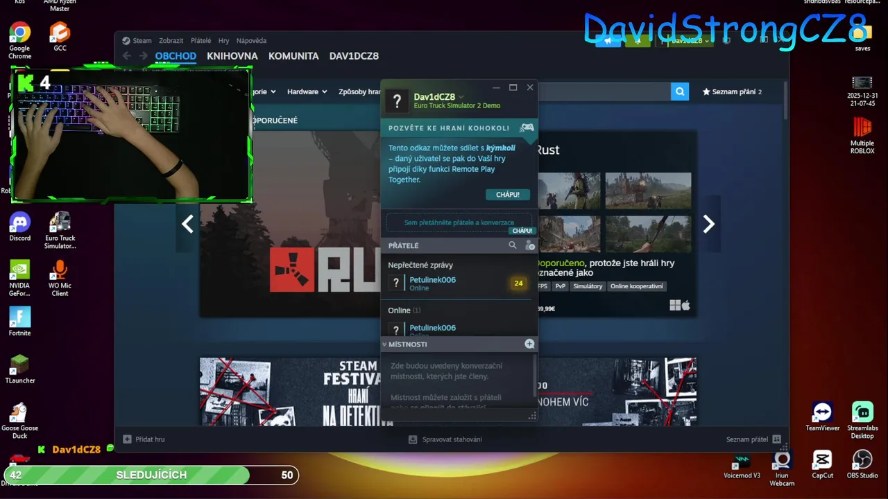Click the Remote Play controller icon in invite banner
The width and height of the screenshot is (888, 499).
[527, 128]
